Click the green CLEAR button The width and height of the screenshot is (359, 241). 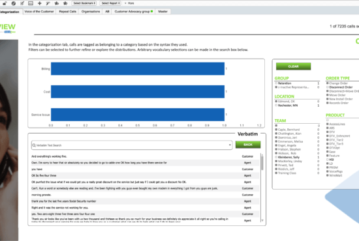coord(293,66)
